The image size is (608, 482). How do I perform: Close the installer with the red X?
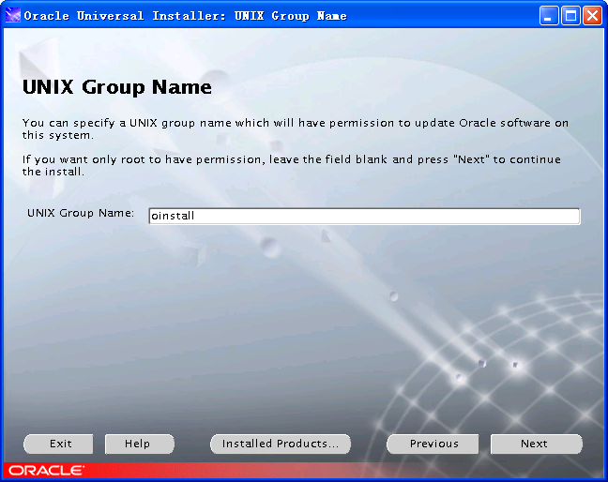[592, 15]
